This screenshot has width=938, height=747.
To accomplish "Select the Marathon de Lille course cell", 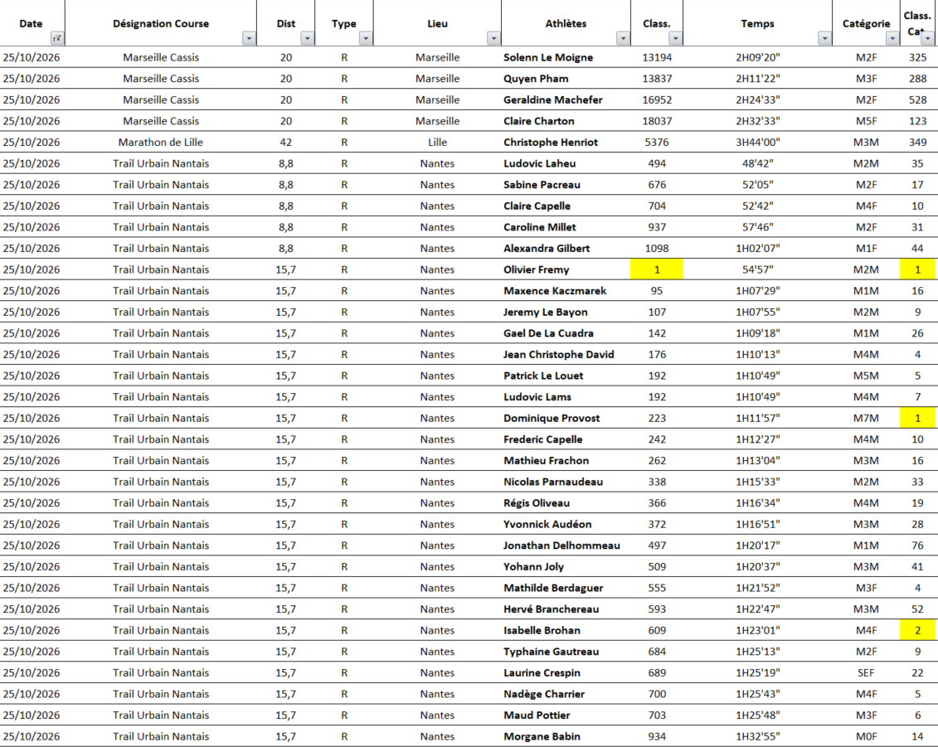I will pos(160,143).
